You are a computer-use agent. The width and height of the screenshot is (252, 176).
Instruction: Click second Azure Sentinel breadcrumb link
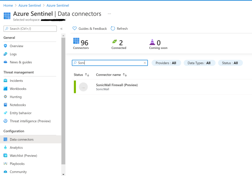click(x=58, y=6)
